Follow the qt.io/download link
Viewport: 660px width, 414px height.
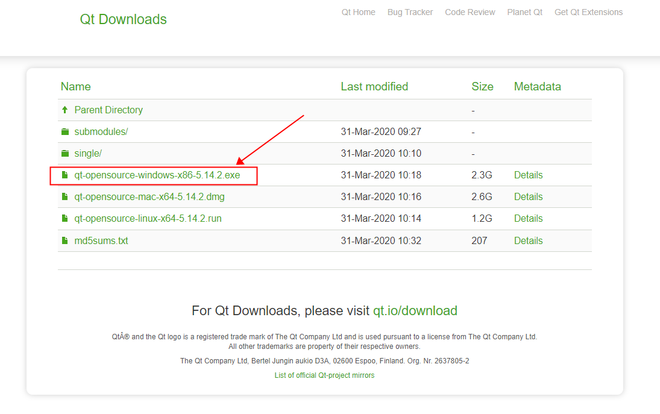[415, 310]
